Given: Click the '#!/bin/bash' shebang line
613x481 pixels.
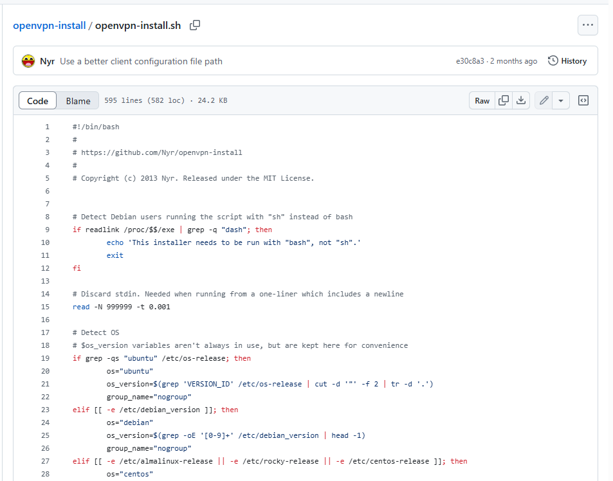Looking at the screenshot, I should [96, 127].
